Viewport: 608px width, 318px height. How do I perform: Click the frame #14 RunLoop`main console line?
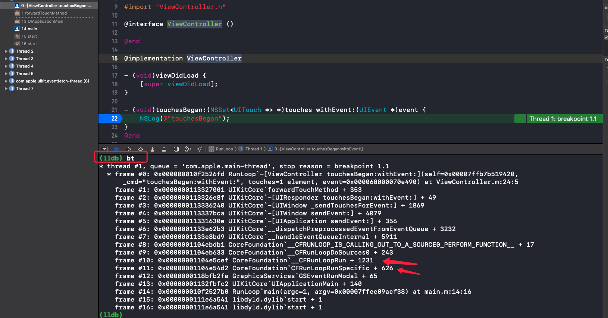[293, 291]
